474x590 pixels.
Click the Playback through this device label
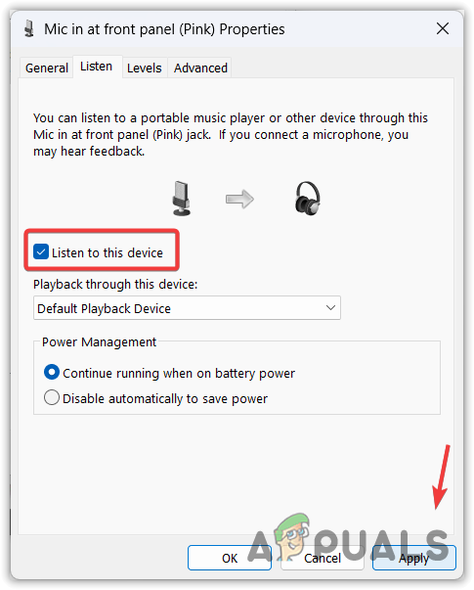(115, 285)
